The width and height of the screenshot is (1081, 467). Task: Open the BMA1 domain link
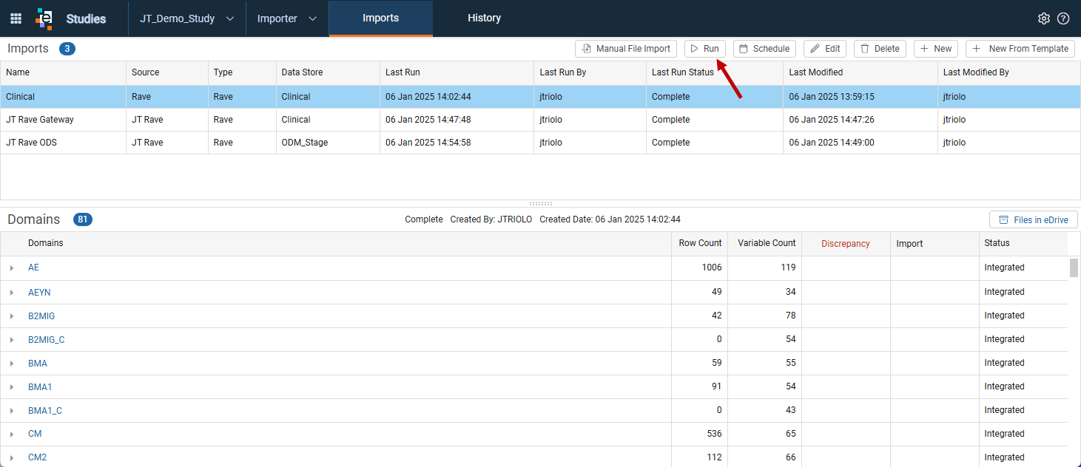point(40,387)
